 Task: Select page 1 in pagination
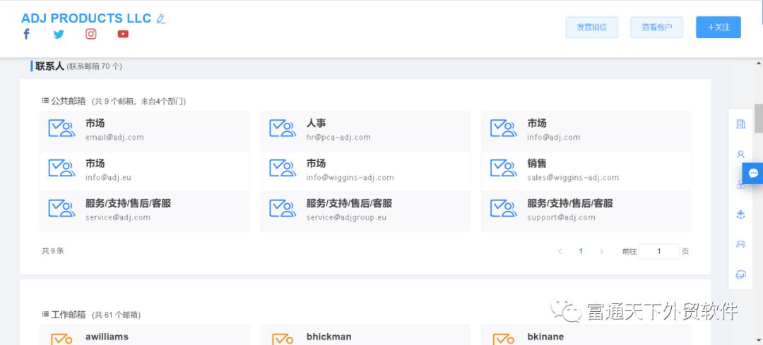point(581,251)
